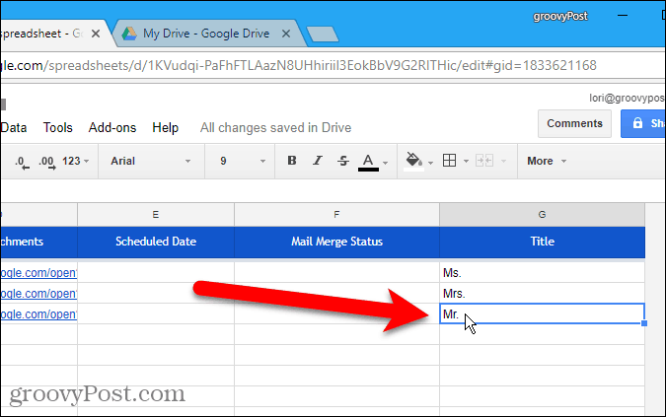Click the Scheduled Date header cell
This screenshot has width=666, height=417.
(x=156, y=242)
